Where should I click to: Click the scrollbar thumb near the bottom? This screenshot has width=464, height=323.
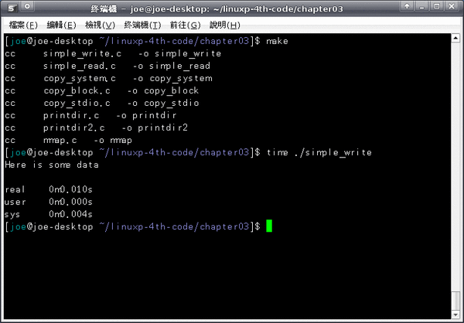[455, 301]
